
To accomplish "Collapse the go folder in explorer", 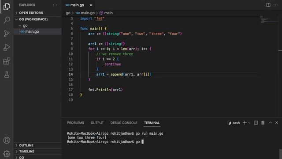I will pyautogui.click(x=37, y=26).
